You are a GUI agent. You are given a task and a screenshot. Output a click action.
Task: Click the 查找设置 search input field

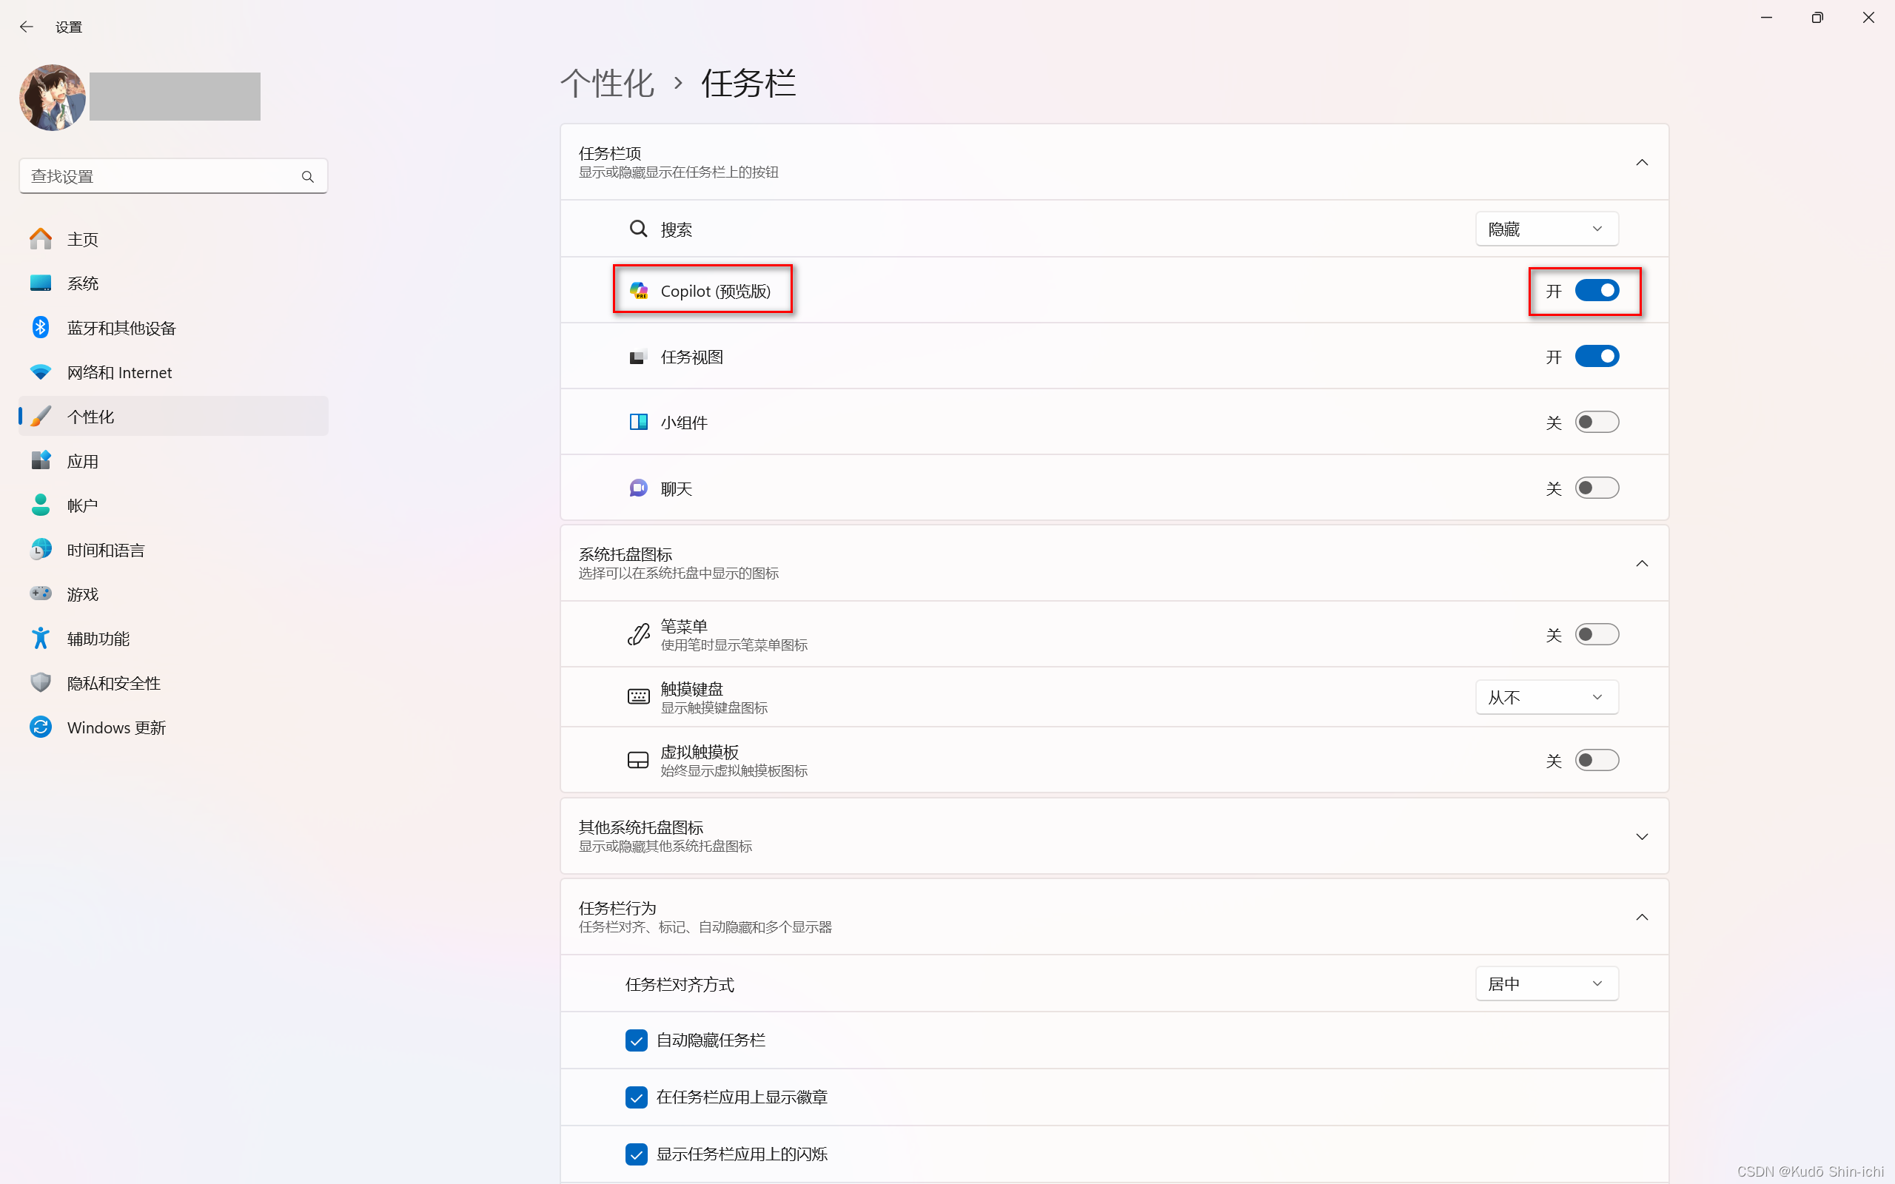click(x=173, y=177)
